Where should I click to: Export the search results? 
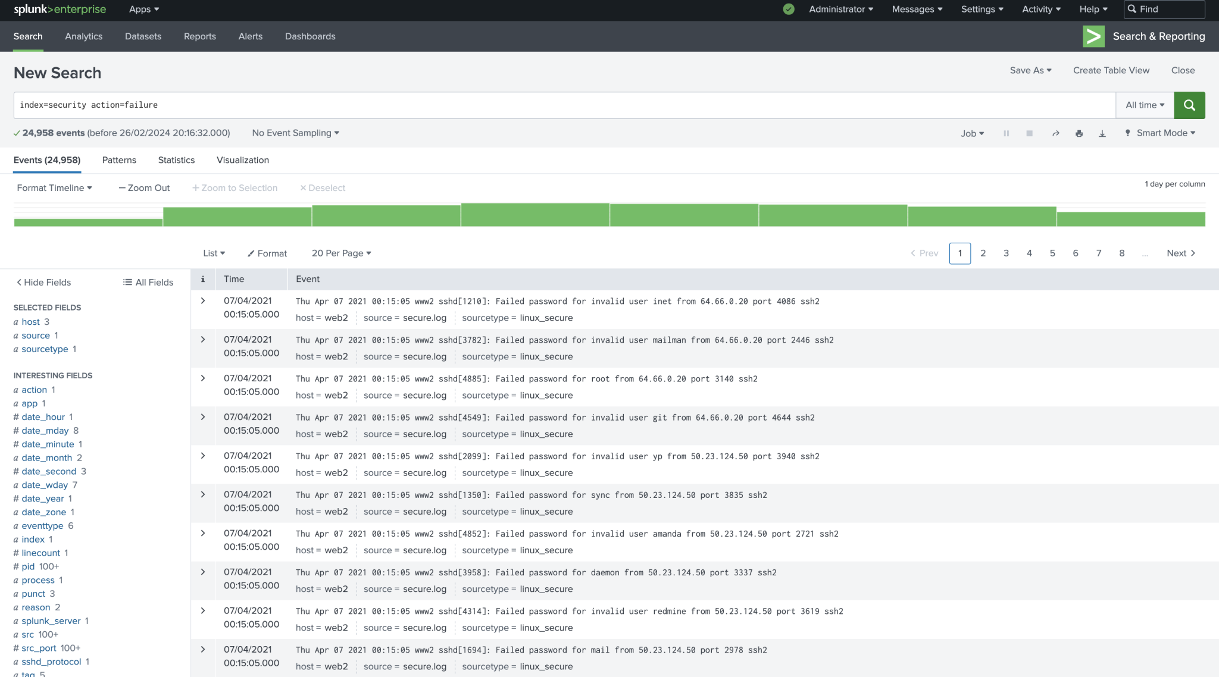tap(1102, 133)
